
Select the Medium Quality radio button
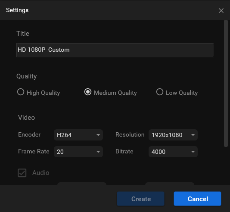click(88, 92)
